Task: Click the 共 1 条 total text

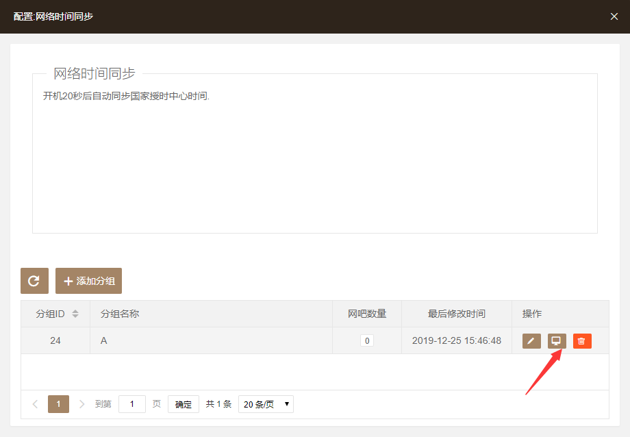Action: tap(218, 404)
